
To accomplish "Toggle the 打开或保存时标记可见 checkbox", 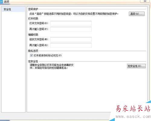I will click(x=31, y=55).
